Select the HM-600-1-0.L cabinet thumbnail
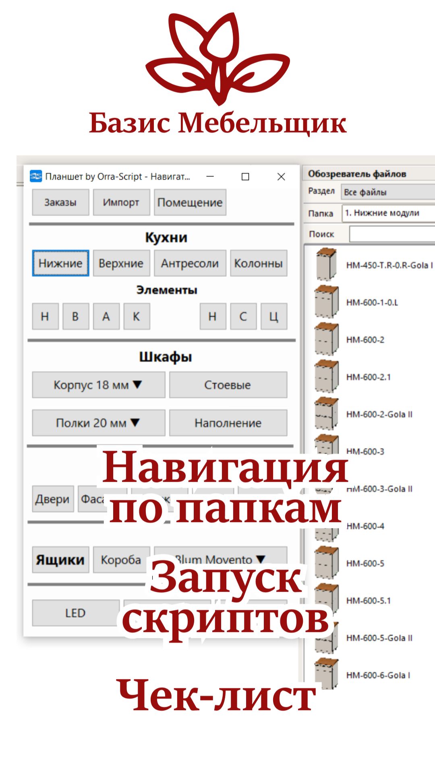Screen dimensions: 435x773 [326, 302]
